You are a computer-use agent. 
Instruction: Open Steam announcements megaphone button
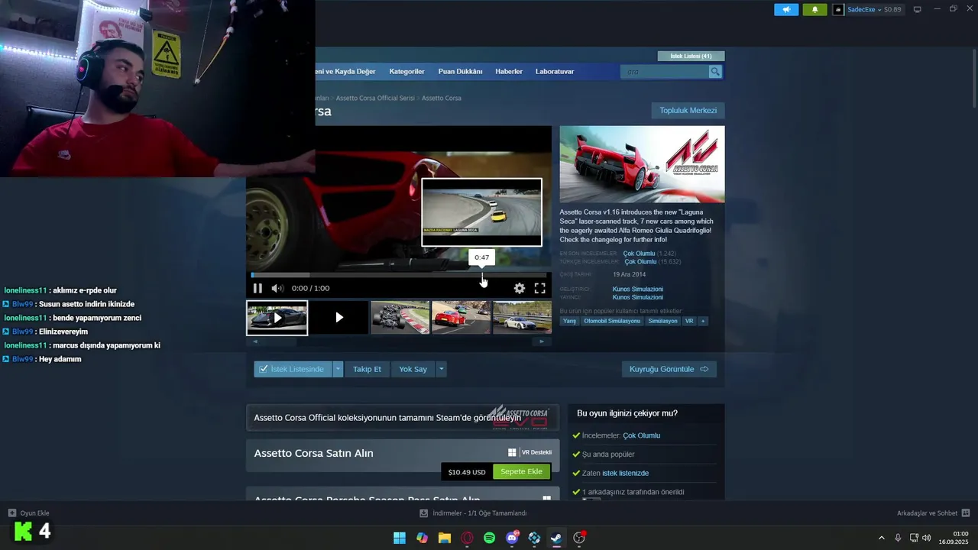point(786,10)
